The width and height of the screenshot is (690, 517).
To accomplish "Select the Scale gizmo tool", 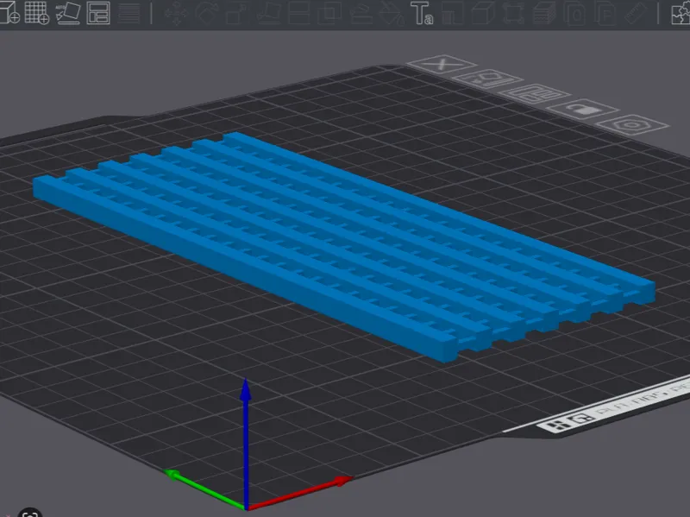I will (x=237, y=13).
